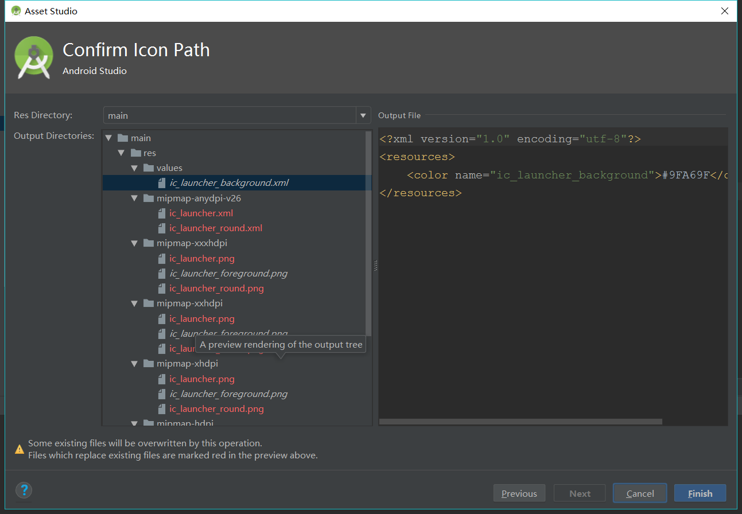The image size is (742, 514).
Task: Click file icon of ic_launcher_round.png under mipmap-xhdpi
Action: (161, 408)
